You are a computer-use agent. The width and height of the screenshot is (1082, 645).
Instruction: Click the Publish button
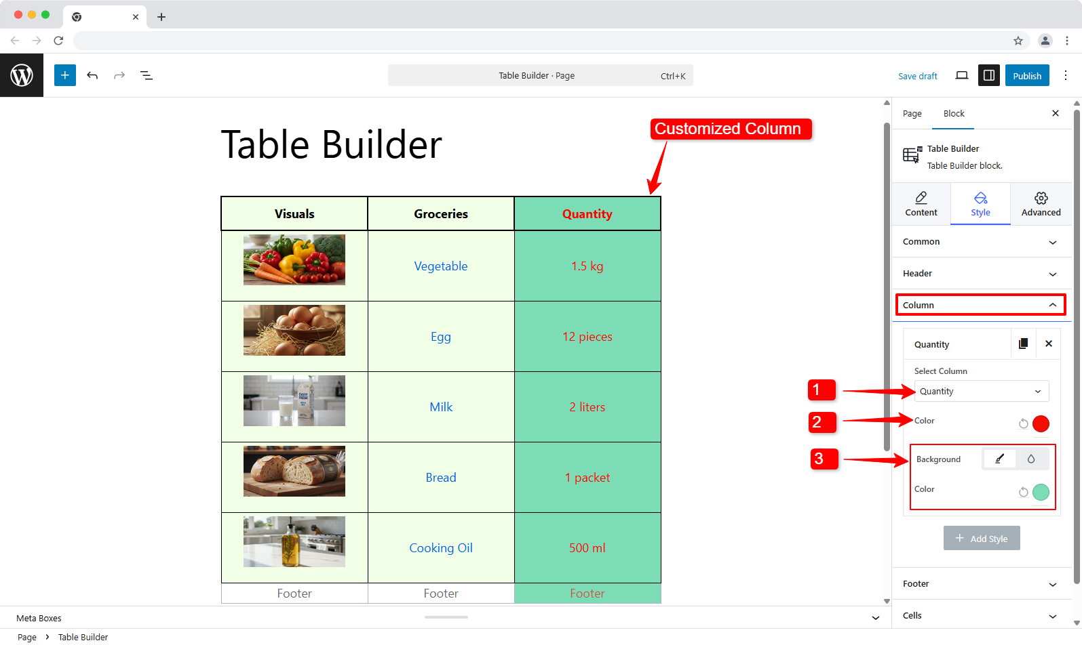[x=1027, y=76]
